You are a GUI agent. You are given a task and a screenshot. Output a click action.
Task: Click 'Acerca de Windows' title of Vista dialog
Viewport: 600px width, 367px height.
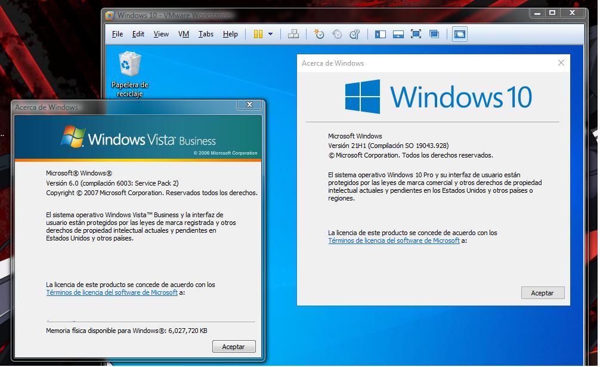(47, 107)
